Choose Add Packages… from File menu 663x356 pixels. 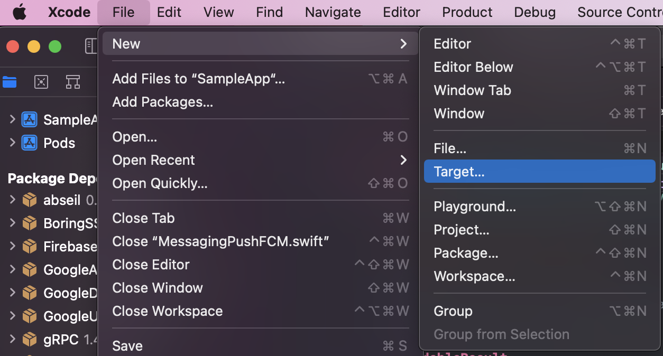point(259,102)
